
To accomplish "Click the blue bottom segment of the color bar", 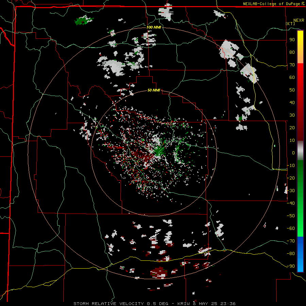I will click(x=300, y=254).
